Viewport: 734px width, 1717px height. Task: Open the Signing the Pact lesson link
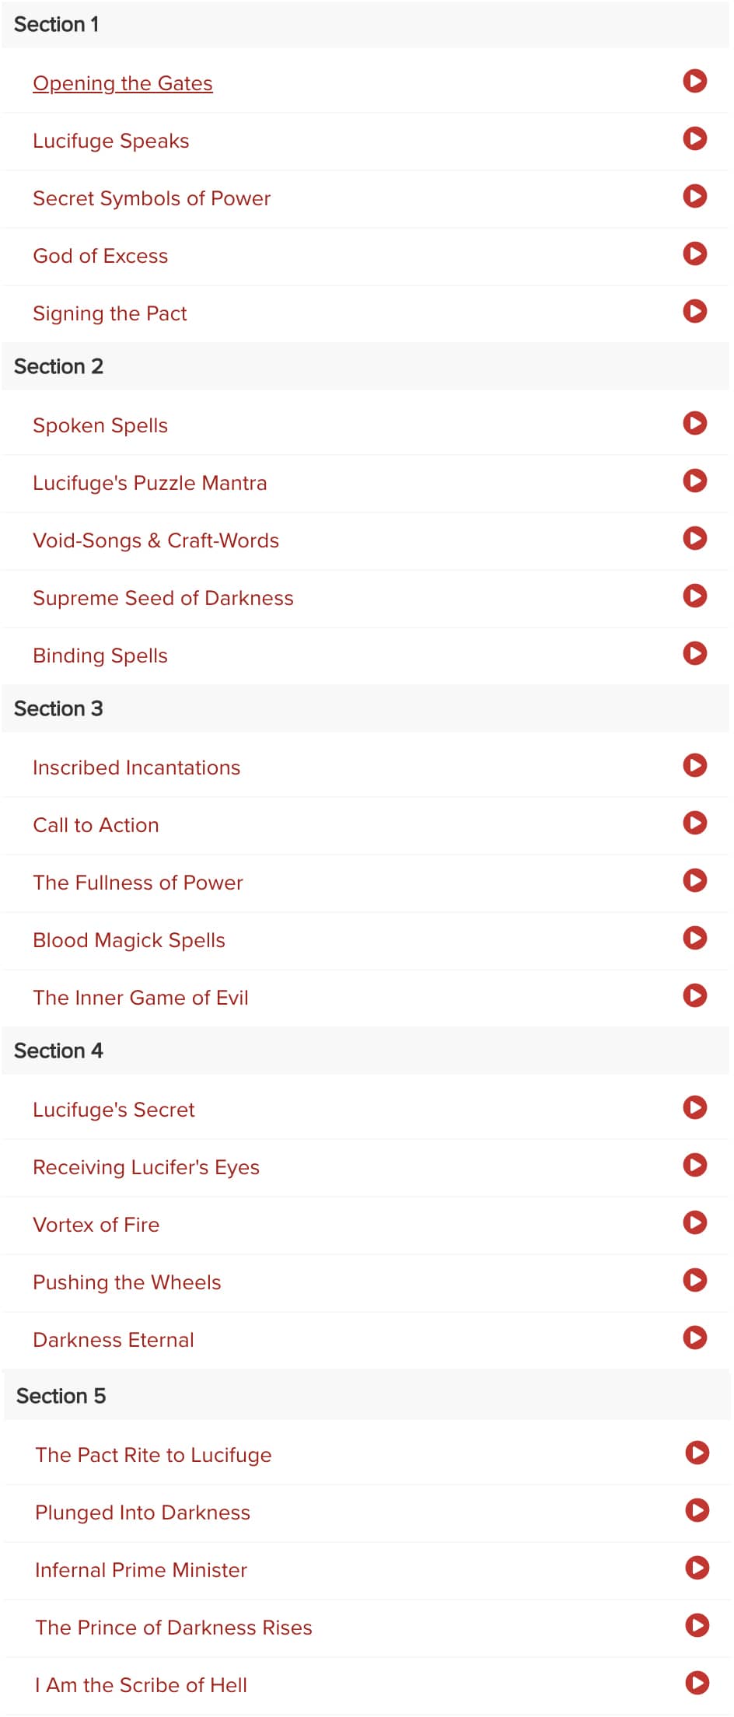[x=110, y=313]
